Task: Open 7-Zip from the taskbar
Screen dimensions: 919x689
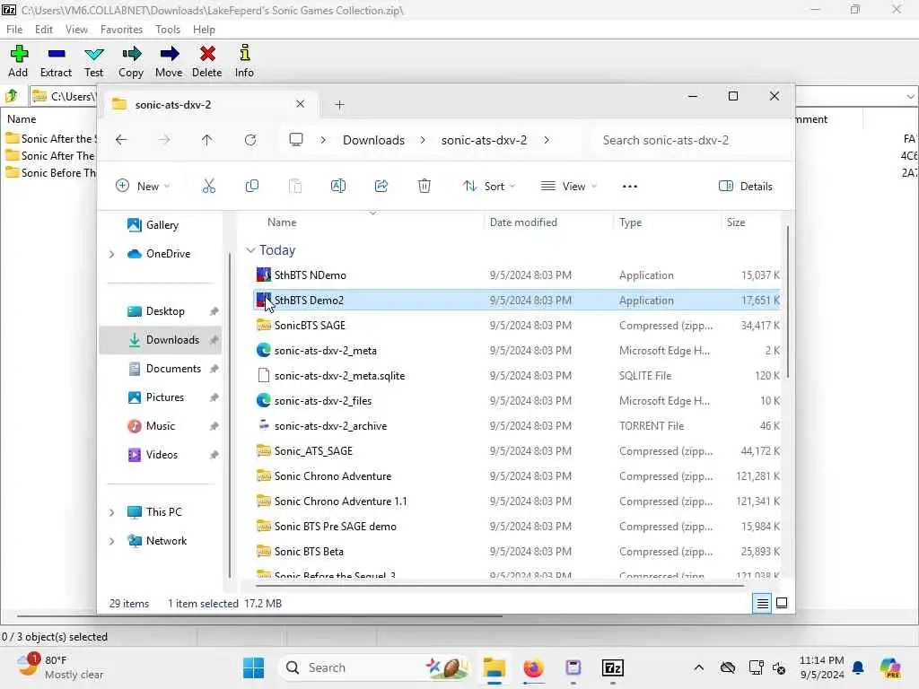Action: pos(612,667)
